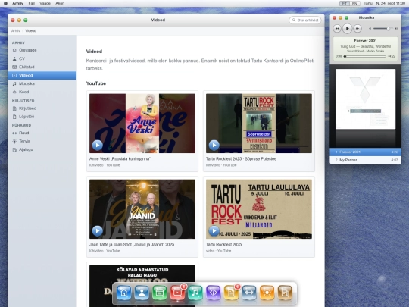Click the Videod breadcrumb

coord(30,31)
